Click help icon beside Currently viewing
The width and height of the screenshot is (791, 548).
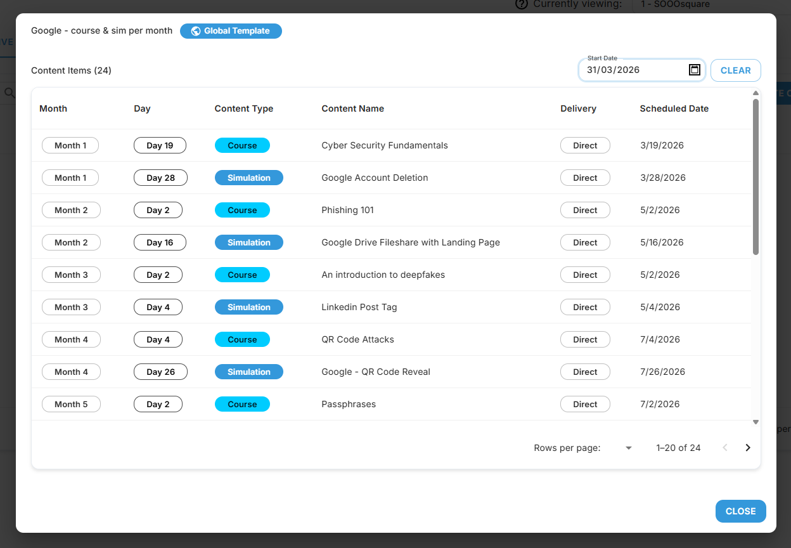[522, 4]
